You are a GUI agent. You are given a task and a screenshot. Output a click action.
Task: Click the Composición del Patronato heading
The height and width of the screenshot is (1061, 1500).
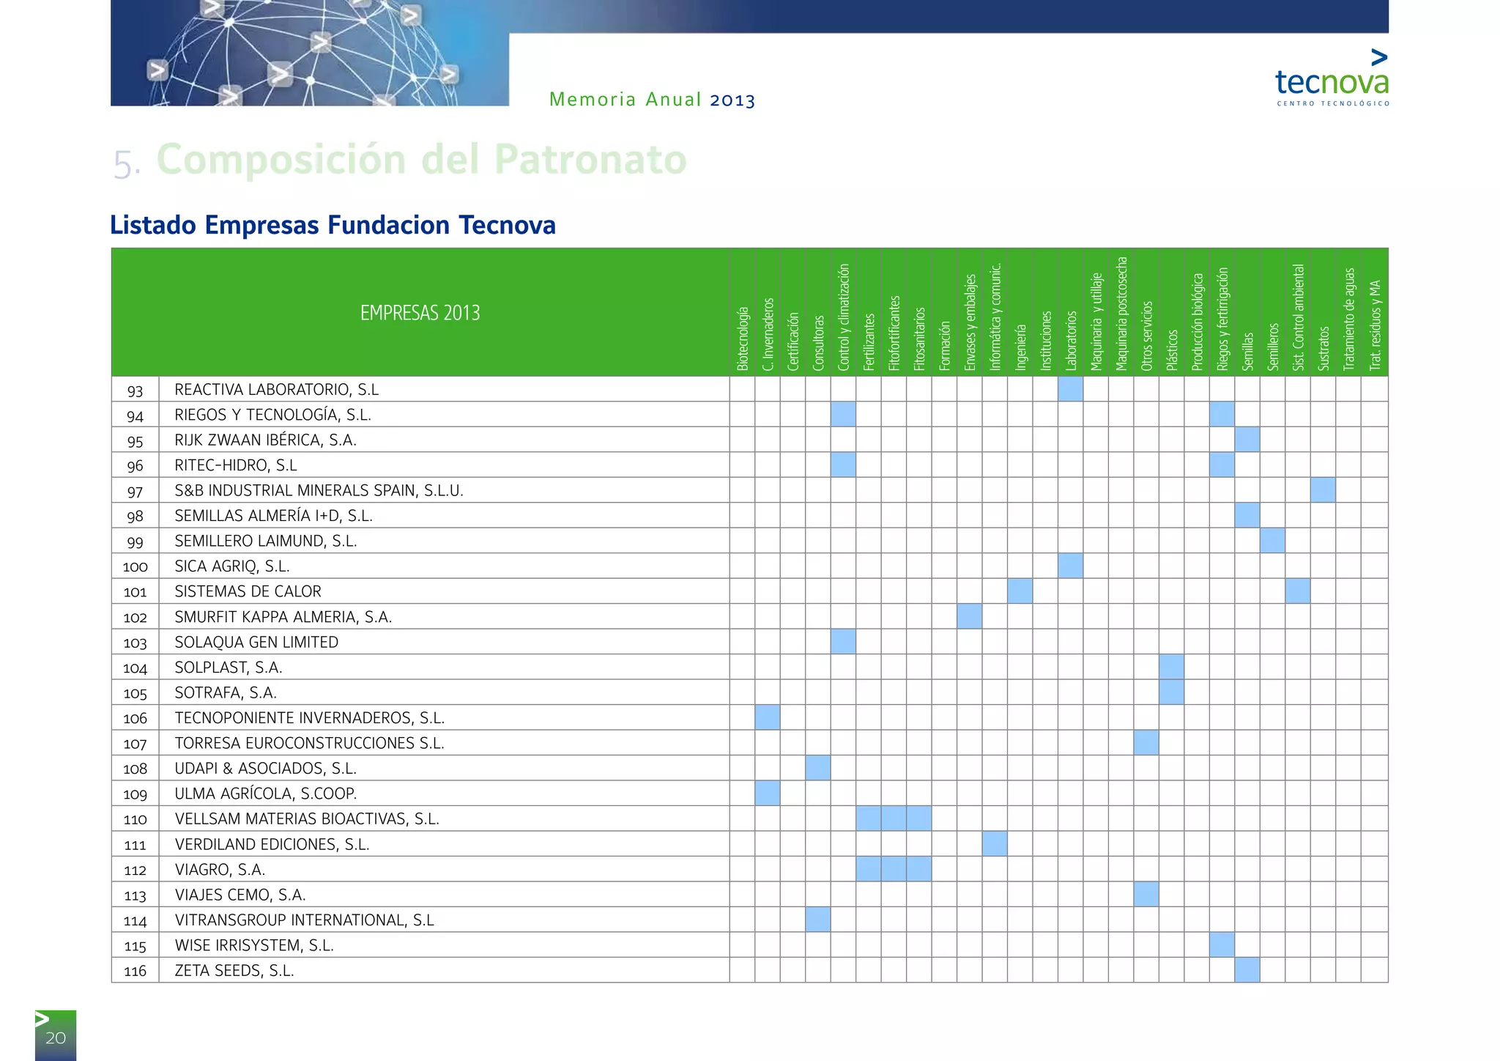(x=421, y=160)
